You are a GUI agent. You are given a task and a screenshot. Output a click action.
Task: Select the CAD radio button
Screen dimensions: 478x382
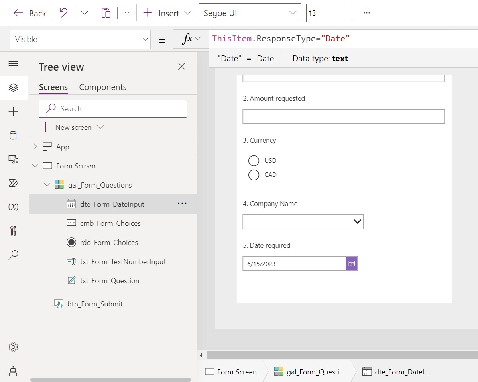pyautogui.click(x=254, y=175)
